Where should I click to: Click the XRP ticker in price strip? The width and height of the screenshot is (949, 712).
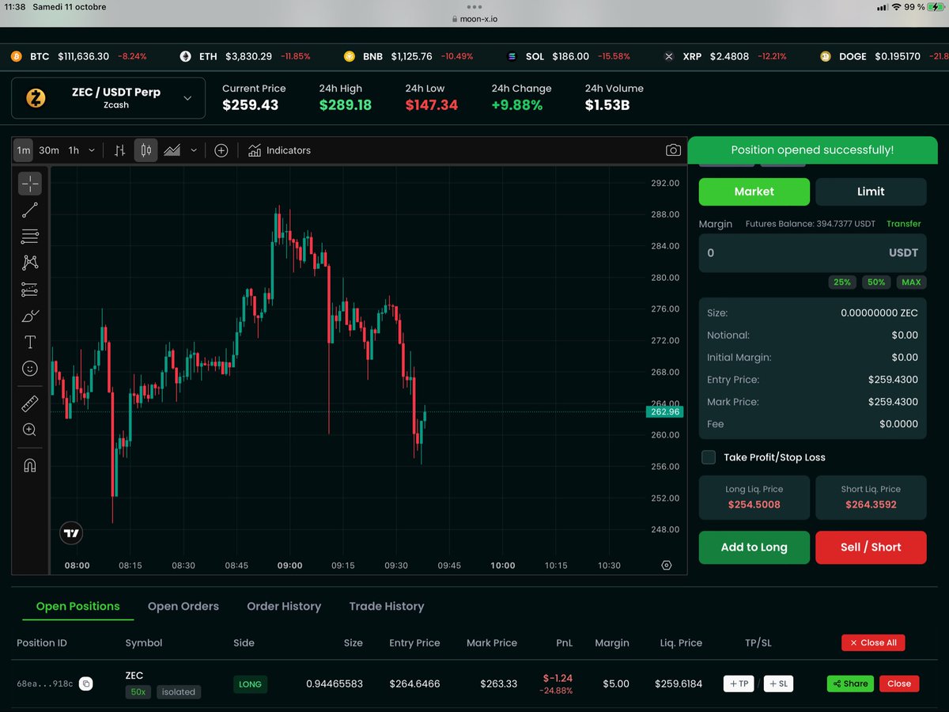pyautogui.click(x=725, y=57)
